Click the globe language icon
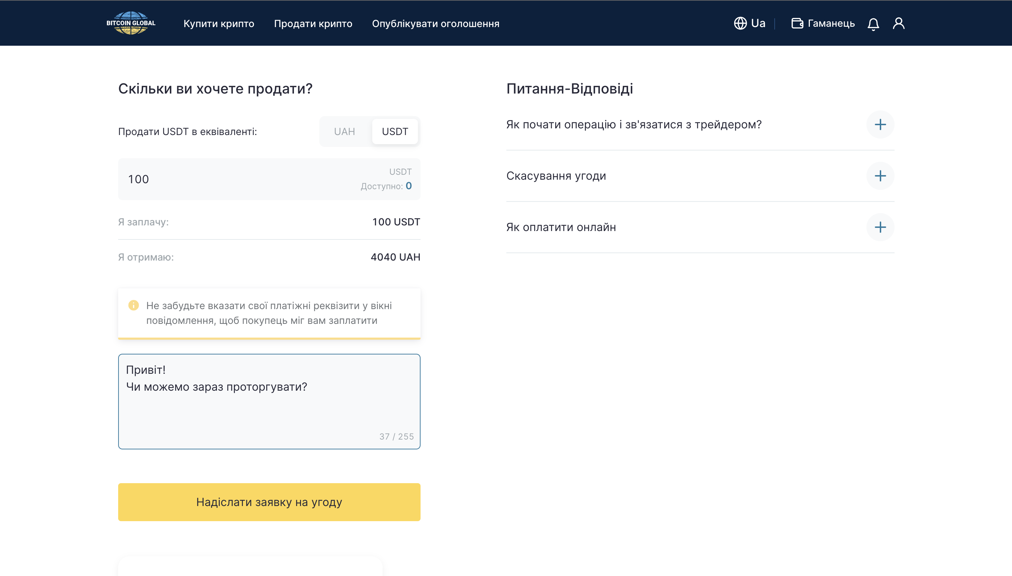Screen dimensions: 1012x576 coord(740,23)
